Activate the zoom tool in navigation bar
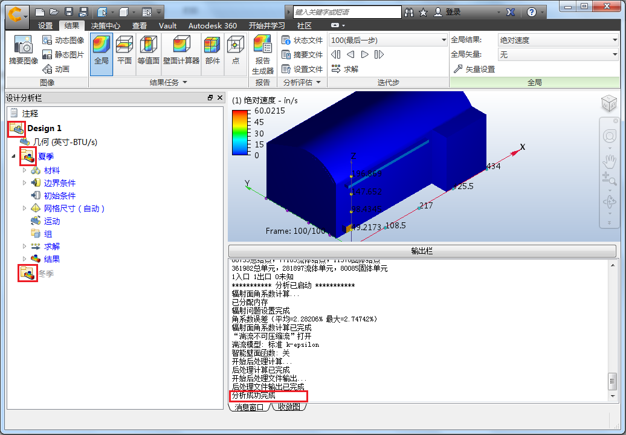Viewport: 626px width, 435px height. pos(609,179)
